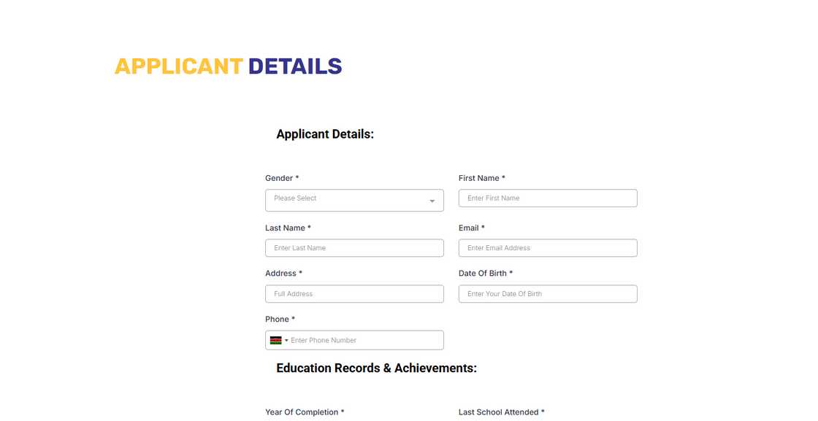Click the Gender required asterisk

[x=295, y=177]
